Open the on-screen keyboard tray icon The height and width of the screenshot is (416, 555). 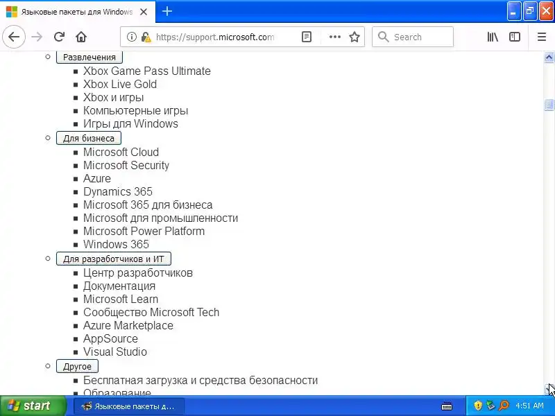click(x=447, y=406)
